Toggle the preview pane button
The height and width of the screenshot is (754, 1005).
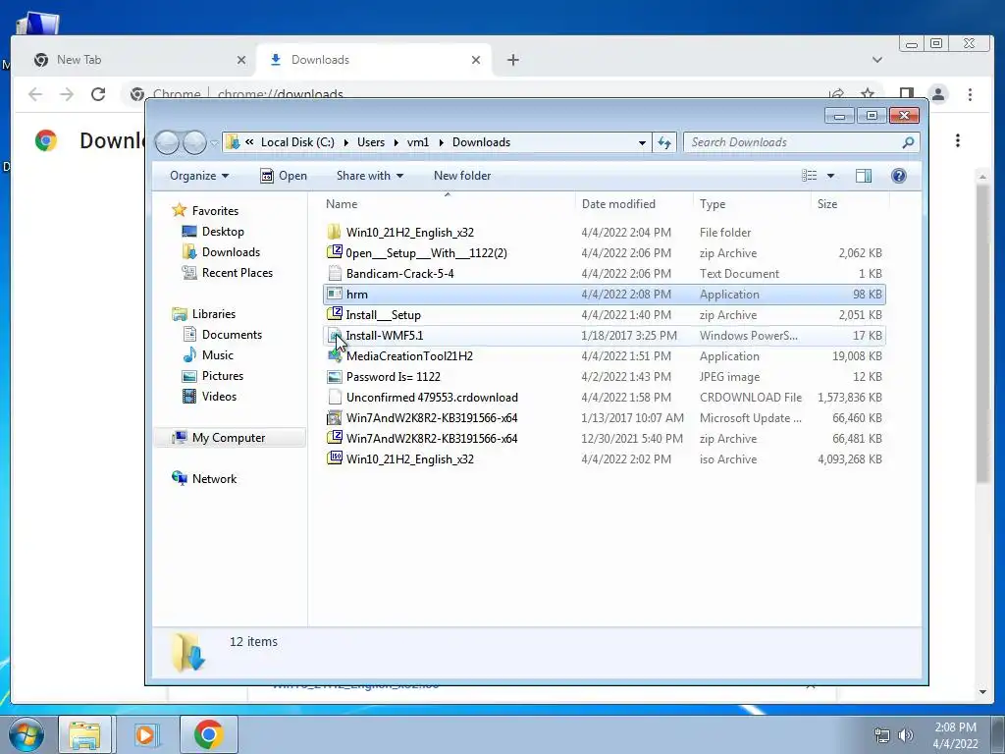pos(864,176)
